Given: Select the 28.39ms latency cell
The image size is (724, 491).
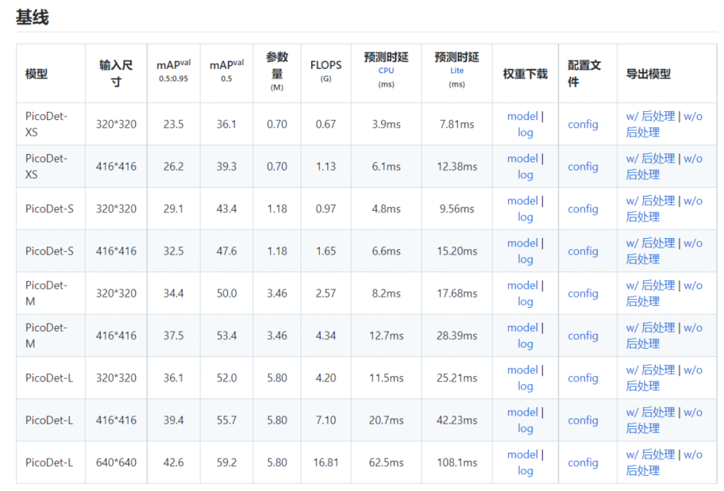Looking at the screenshot, I should pyautogui.click(x=457, y=336).
